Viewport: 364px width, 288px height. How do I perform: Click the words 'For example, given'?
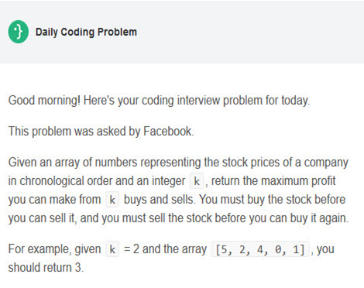[54, 249]
